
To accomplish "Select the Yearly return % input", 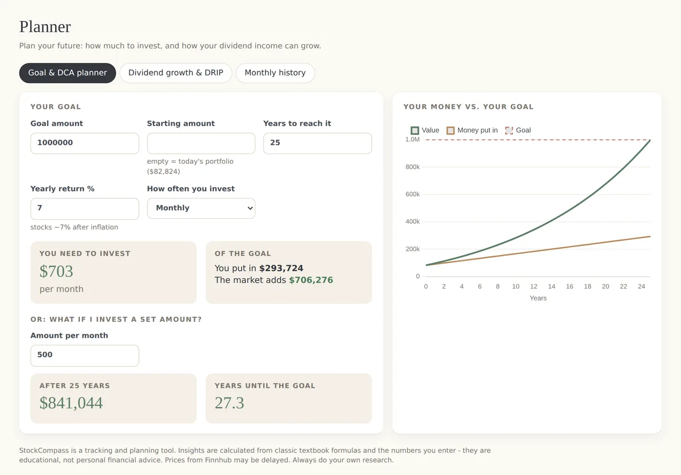I will click(85, 209).
